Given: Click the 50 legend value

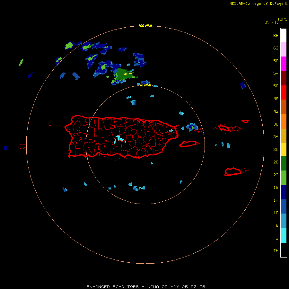Looking at the screenshot, I should pyautogui.click(x=276, y=86).
